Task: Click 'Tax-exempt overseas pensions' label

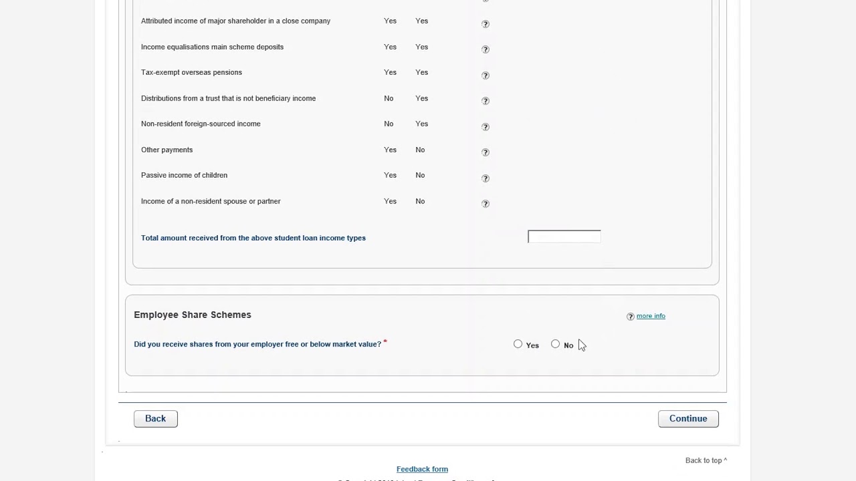Action: pyautogui.click(x=191, y=72)
